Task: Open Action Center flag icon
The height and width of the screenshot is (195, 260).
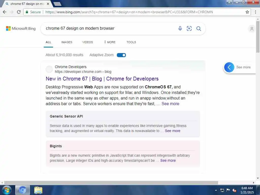Action: click(228, 190)
